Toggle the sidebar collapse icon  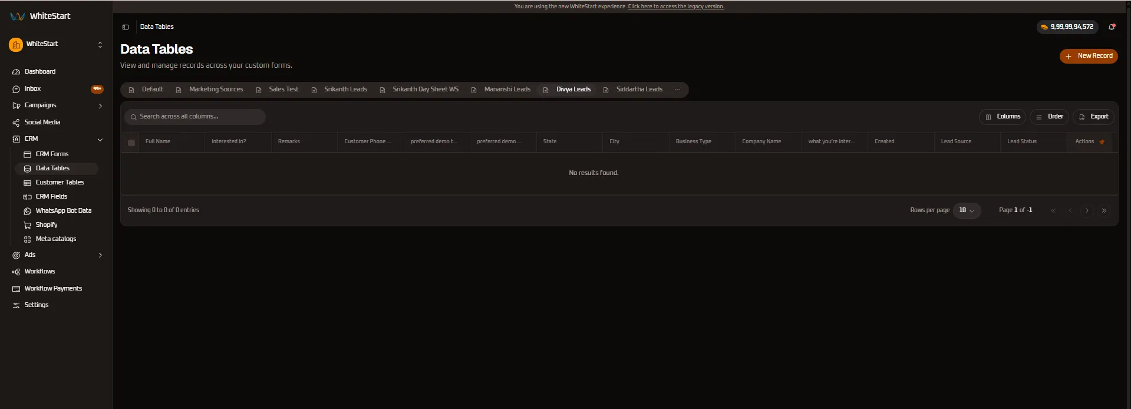126,27
